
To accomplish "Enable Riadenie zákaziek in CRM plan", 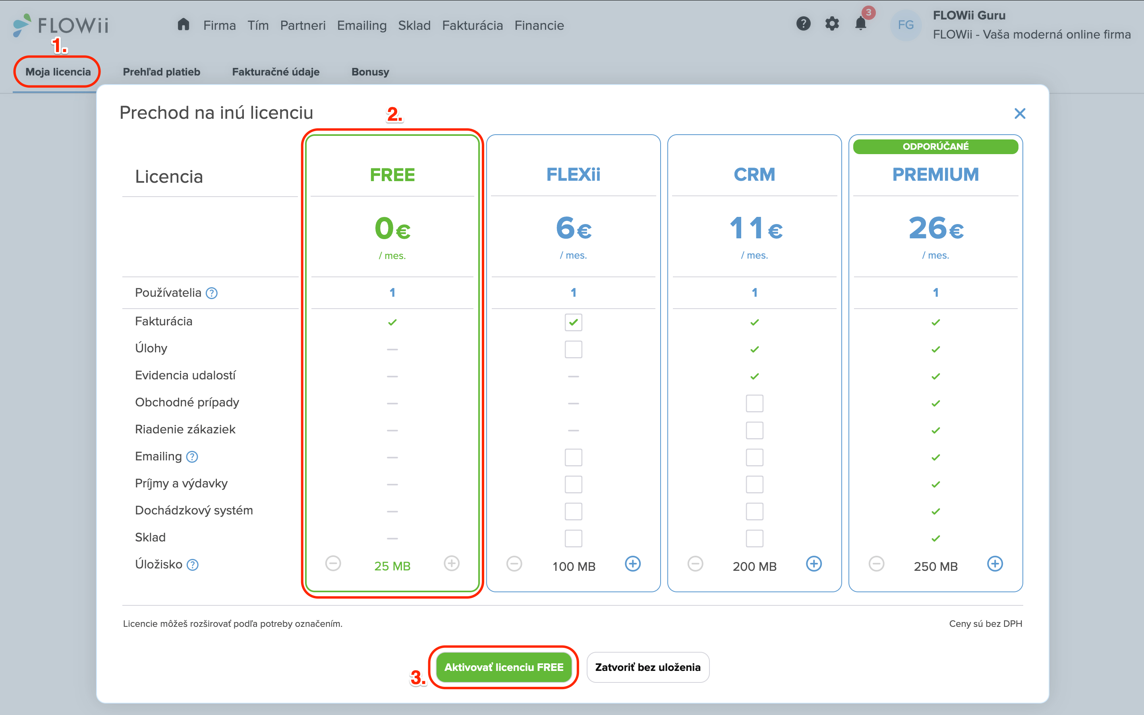I will (754, 430).
